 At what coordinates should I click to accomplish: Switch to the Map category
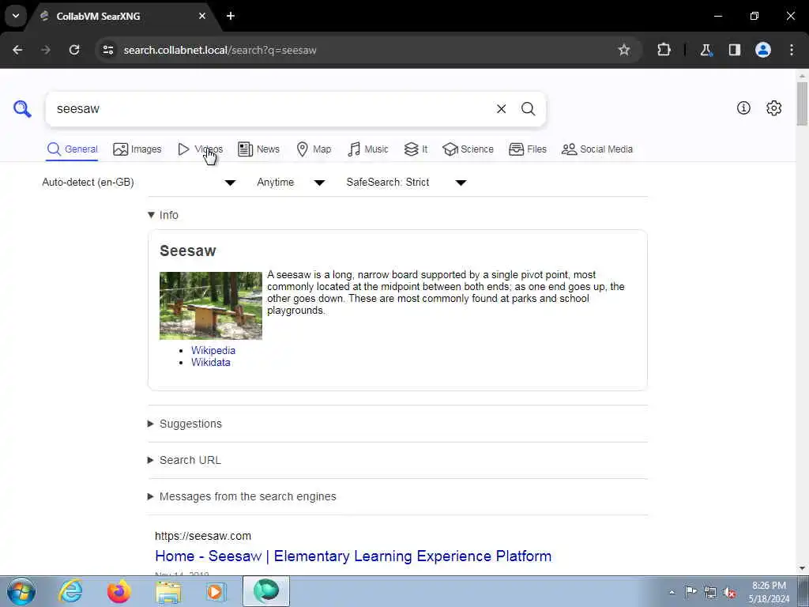tap(314, 149)
